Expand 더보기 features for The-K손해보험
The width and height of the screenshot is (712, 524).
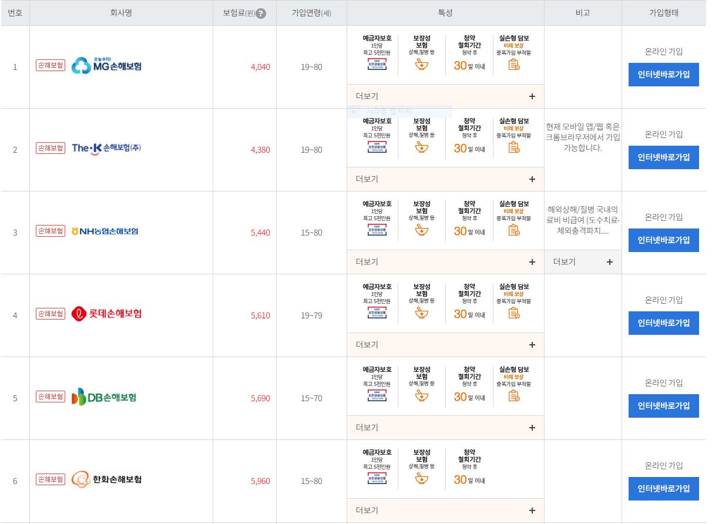pyautogui.click(x=445, y=179)
